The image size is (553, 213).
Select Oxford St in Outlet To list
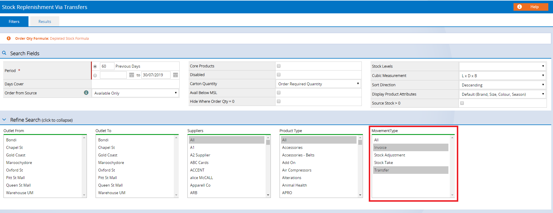135,170
